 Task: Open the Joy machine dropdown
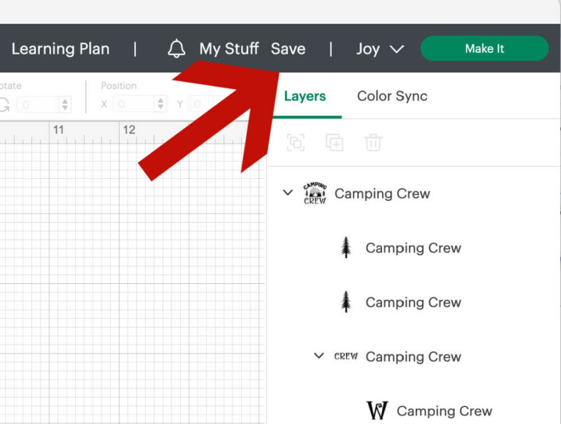[x=380, y=49]
